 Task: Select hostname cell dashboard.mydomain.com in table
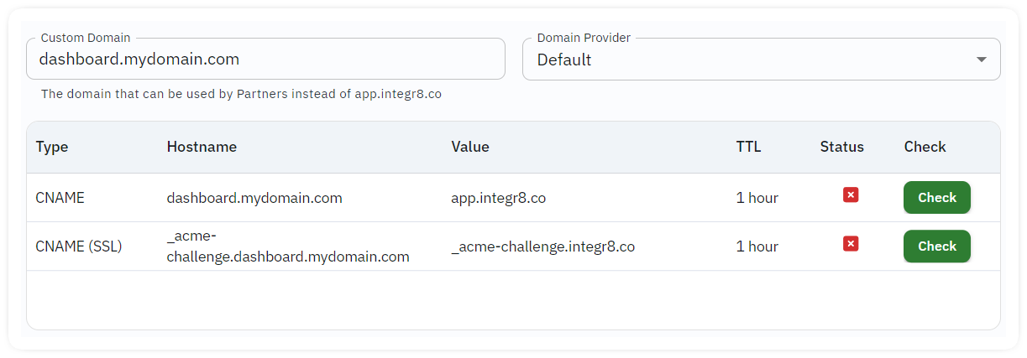(254, 198)
